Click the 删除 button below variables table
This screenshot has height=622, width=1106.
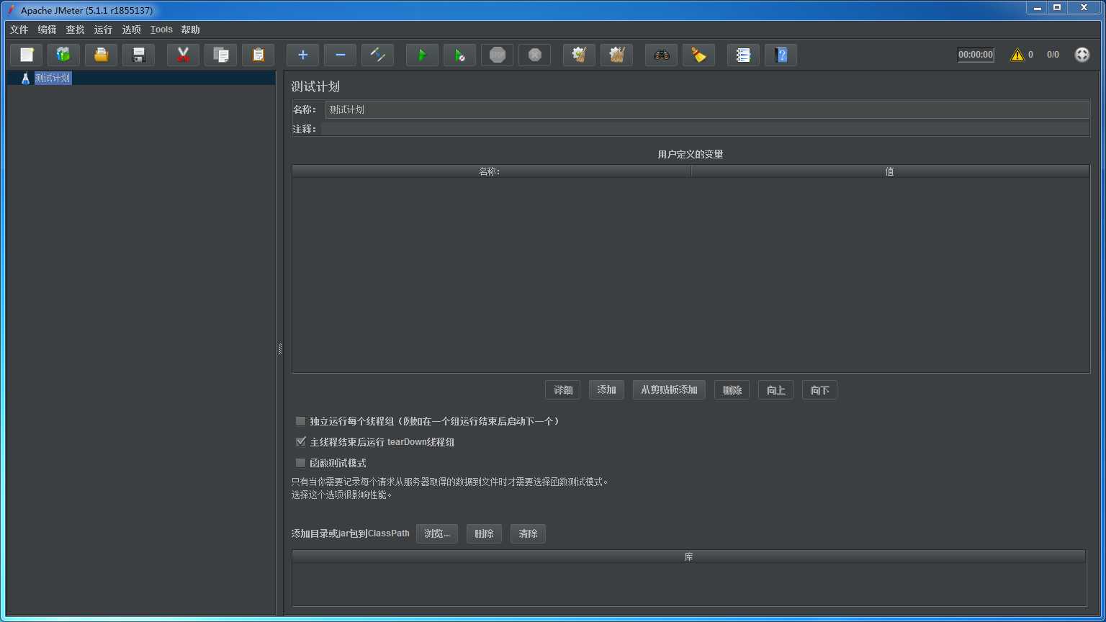coord(732,390)
